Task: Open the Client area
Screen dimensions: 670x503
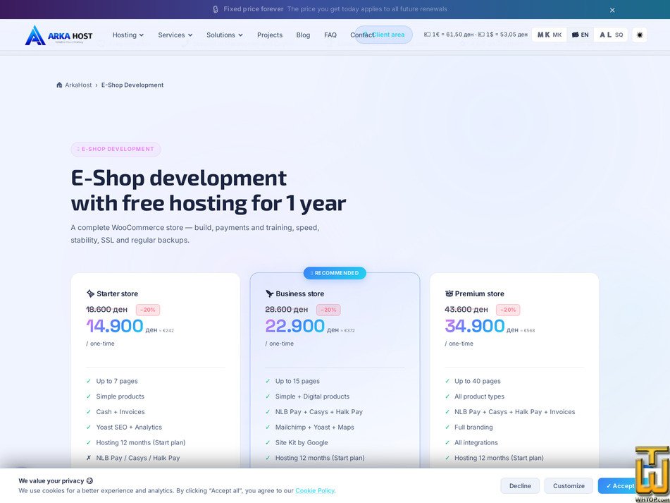Action: click(x=384, y=35)
